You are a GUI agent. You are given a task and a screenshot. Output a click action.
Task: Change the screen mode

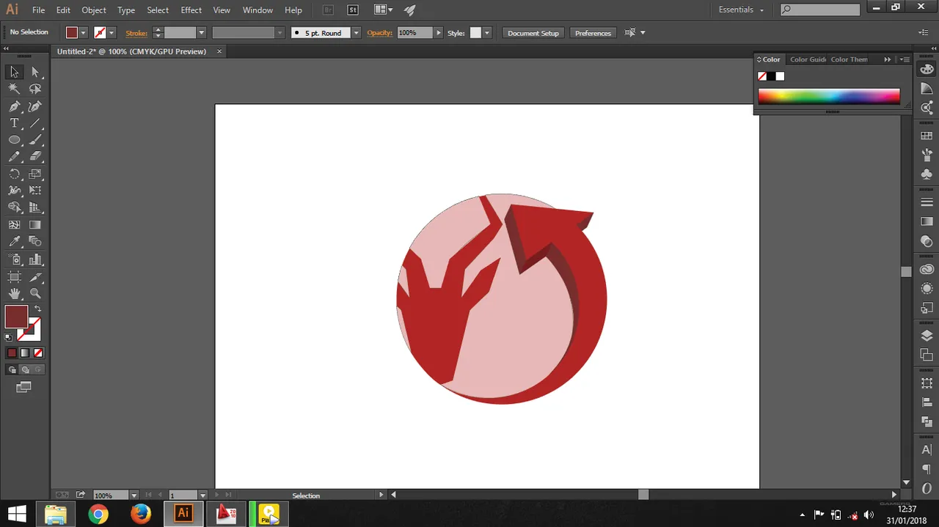[x=23, y=387]
